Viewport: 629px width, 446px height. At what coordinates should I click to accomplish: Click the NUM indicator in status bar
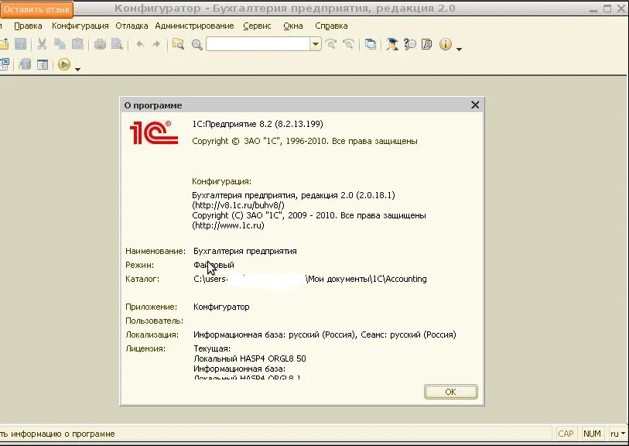pyautogui.click(x=592, y=434)
